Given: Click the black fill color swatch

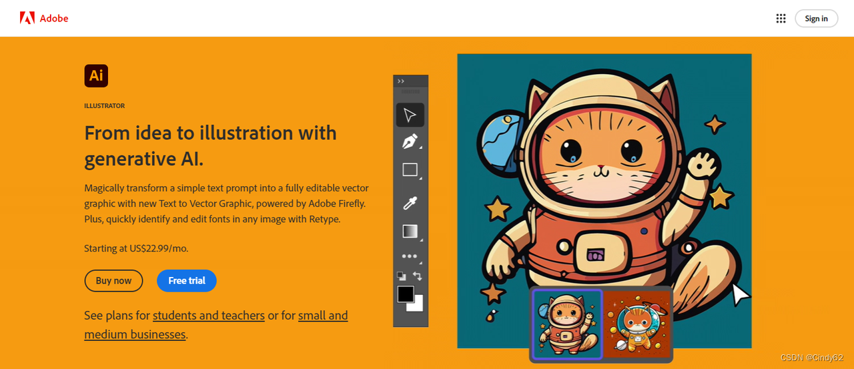Looking at the screenshot, I should 406,294.
